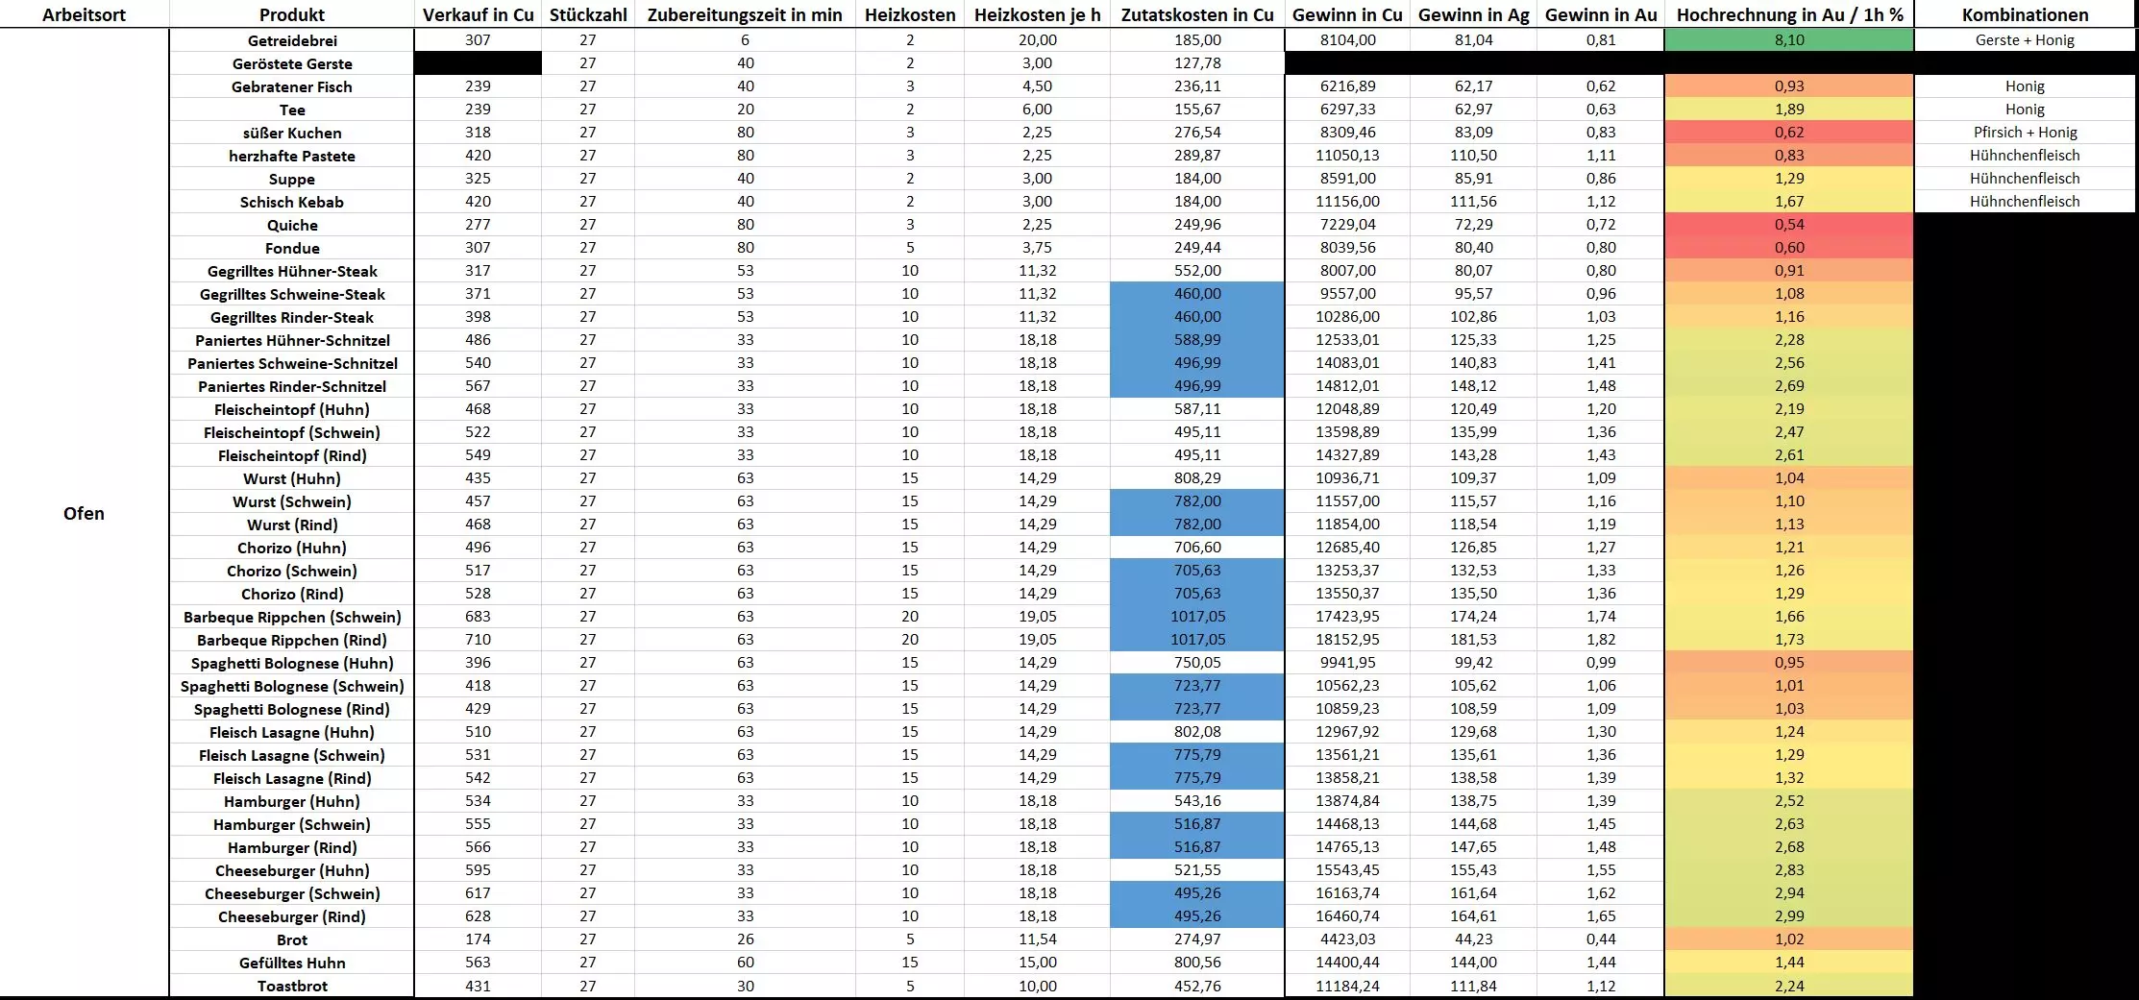Viewport: 2139px width, 1000px height.
Task: Click "Hühnchenfleisch" in the Suppe row
Action: (2025, 179)
